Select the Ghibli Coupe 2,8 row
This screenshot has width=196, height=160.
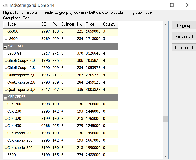(x=61, y=68)
